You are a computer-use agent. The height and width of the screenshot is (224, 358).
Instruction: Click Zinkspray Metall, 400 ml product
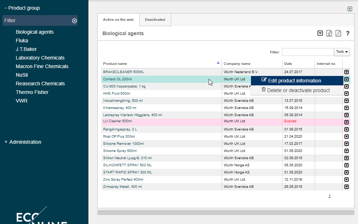click(122, 187)
